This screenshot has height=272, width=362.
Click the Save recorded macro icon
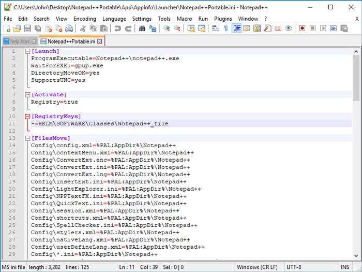click(344, 28)
